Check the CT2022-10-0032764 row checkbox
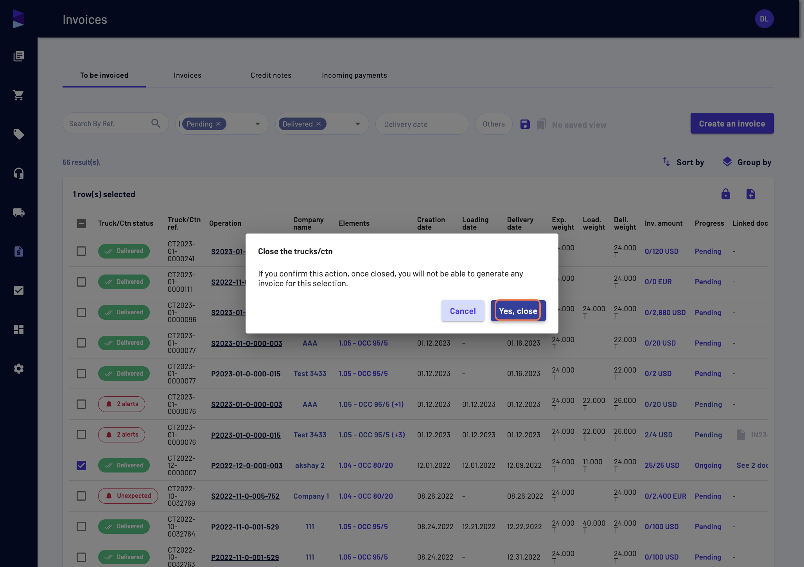This screenshot has width=804, height=567. (81, 526)
